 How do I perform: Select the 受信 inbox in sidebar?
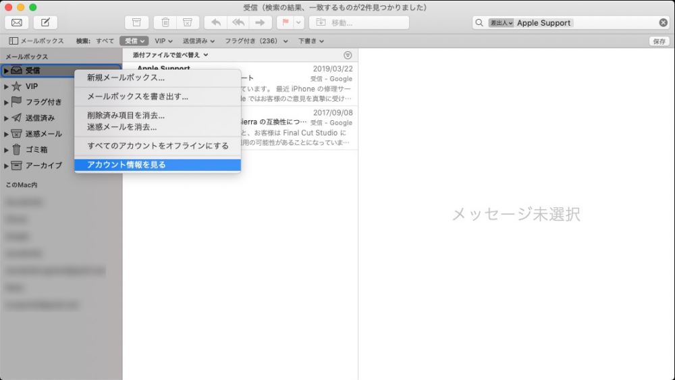32,70
